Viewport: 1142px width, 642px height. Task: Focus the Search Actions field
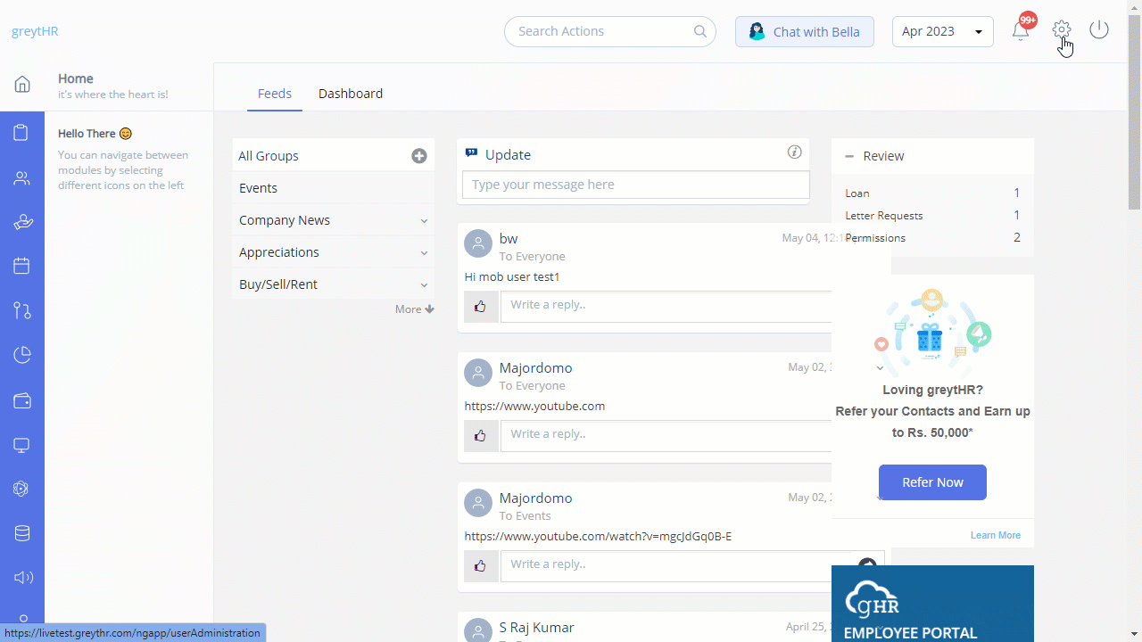pyautogui.click(x=610, y=31)
